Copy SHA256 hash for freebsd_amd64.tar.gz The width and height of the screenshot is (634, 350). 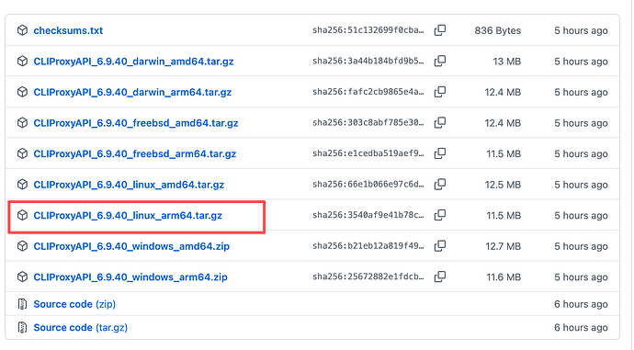click(x=440, y=123)
